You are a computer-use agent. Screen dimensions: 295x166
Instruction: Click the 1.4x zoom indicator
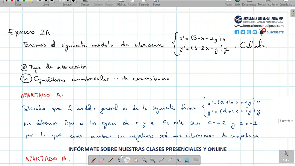pyautogui.click(x=286, y=156)
